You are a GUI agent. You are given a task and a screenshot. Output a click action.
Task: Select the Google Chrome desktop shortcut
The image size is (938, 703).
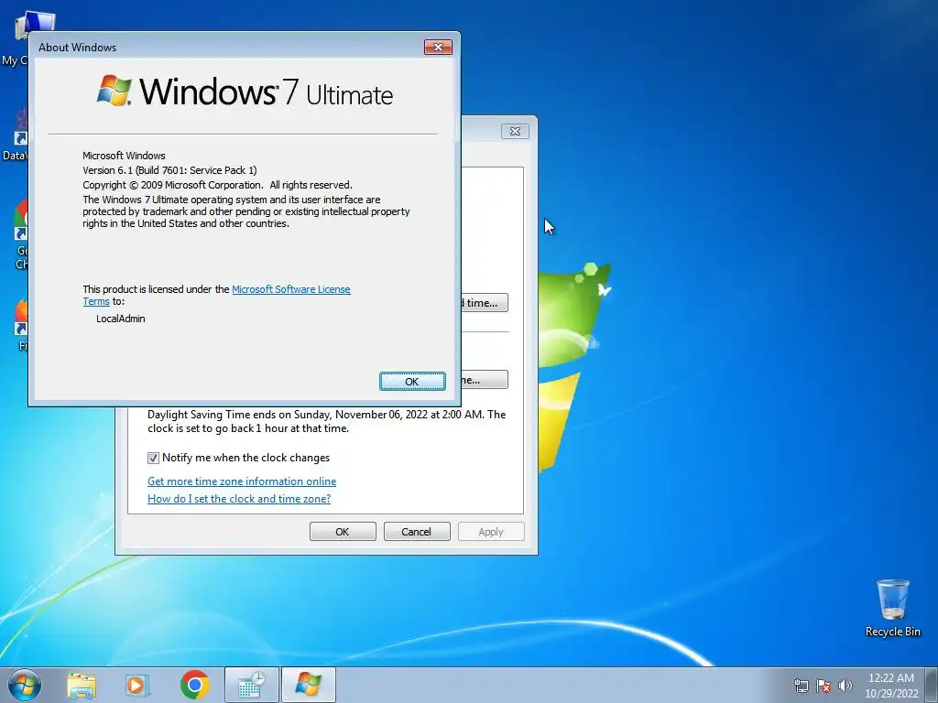(x=20, y=234)
